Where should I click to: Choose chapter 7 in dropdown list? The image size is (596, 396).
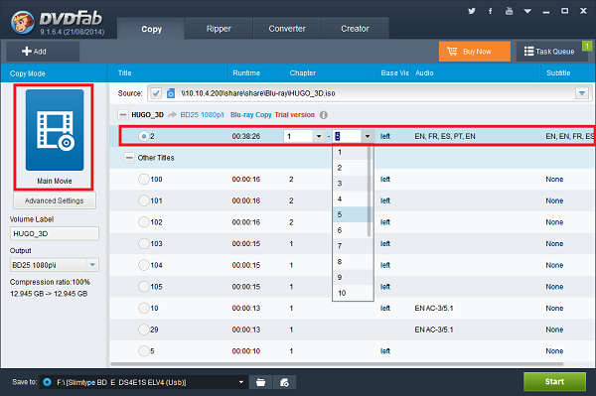[x=351, y=246]
